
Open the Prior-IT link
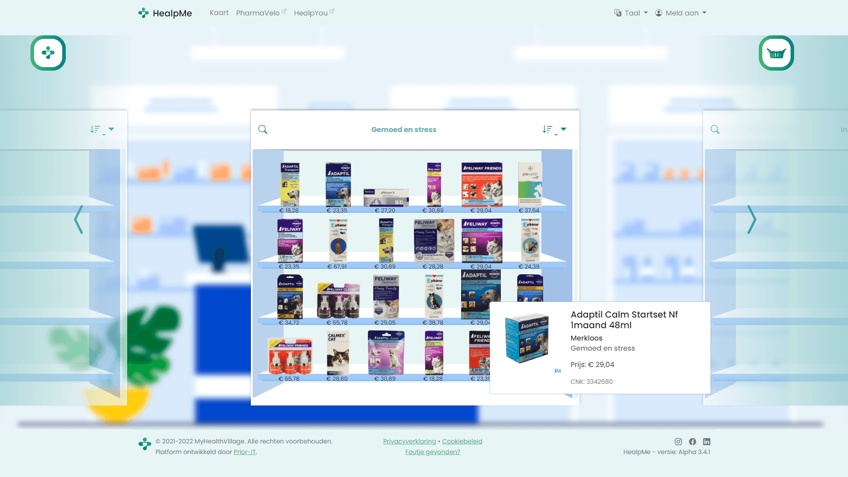tap(245, 452)
